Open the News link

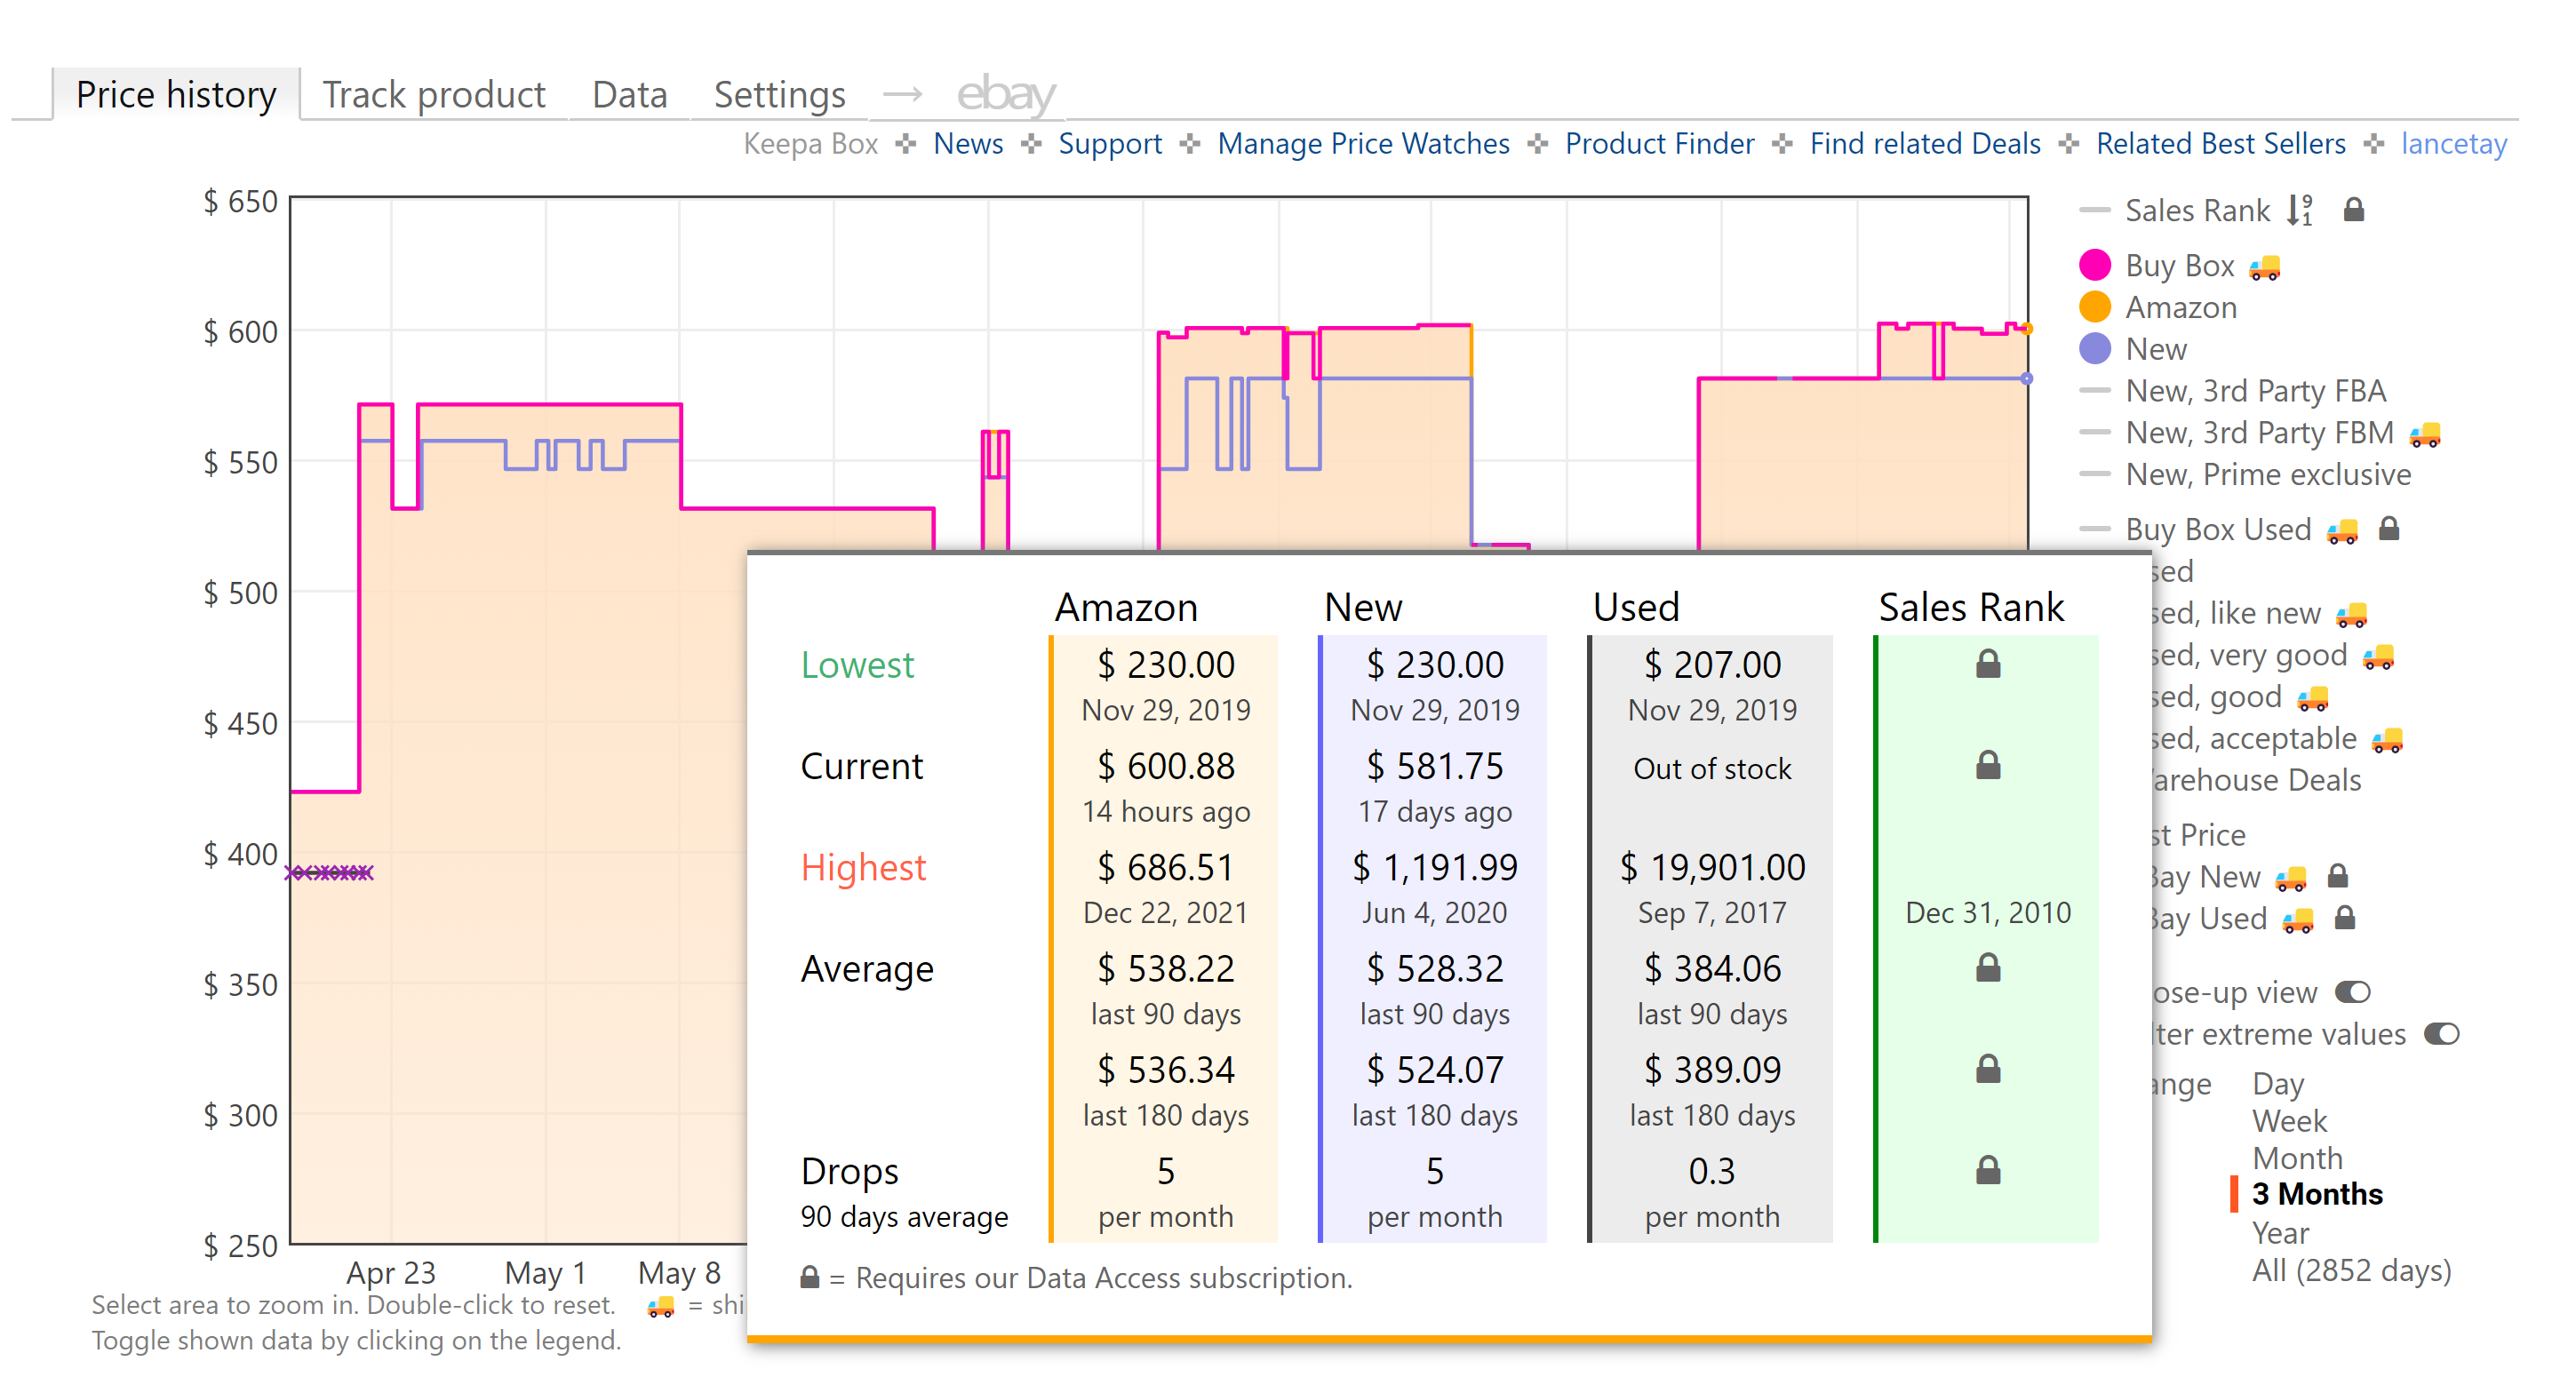click(x=967, y=143)
